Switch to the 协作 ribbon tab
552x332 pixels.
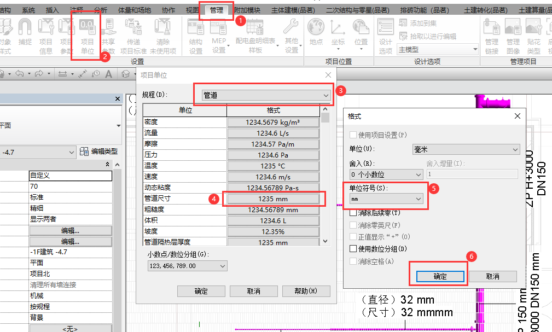pyautogui.click(x=168, y=10)
